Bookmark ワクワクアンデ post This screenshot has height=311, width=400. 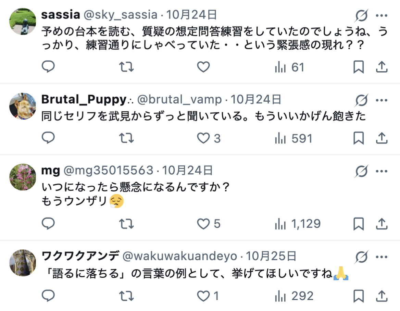click(358, 296)
